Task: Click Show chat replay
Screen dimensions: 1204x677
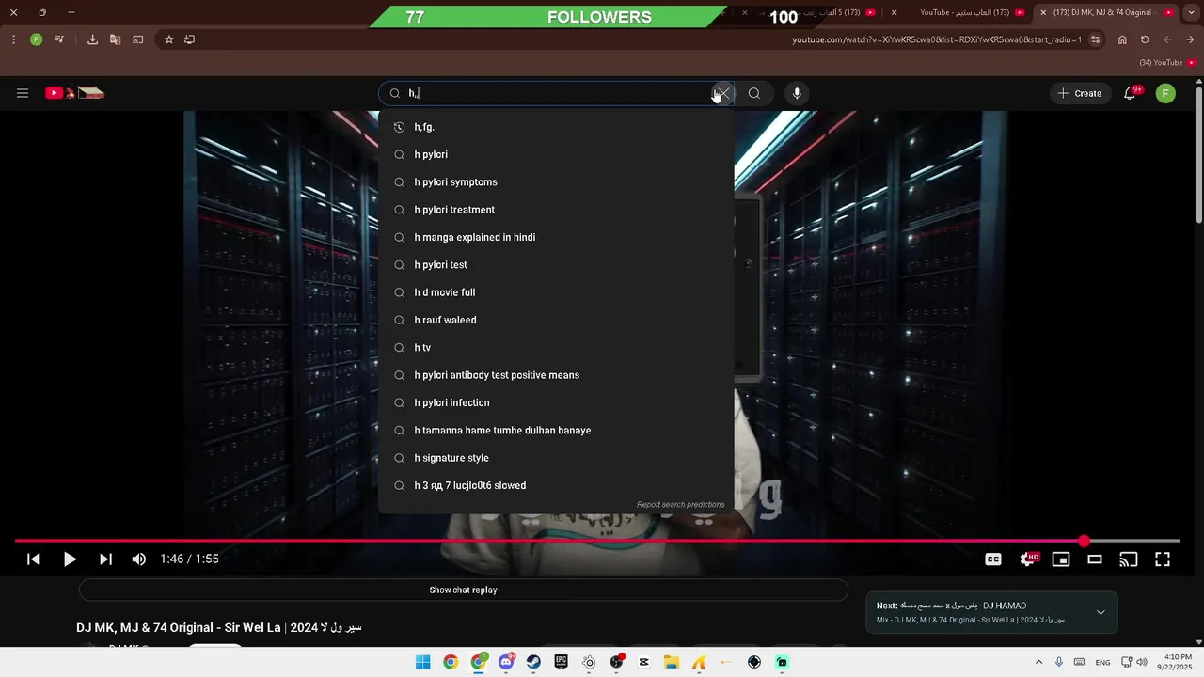Action: click(x=464, y=590)
